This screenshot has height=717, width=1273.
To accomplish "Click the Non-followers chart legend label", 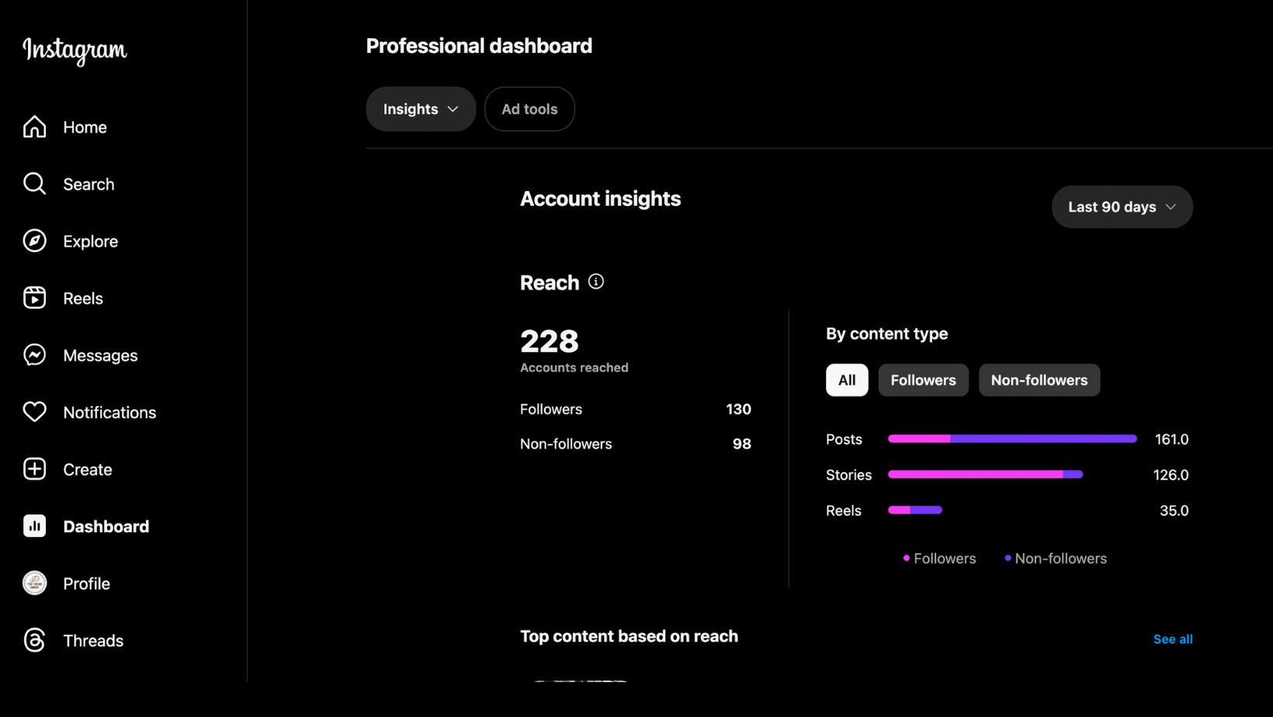I will (x=1061, y=559).
